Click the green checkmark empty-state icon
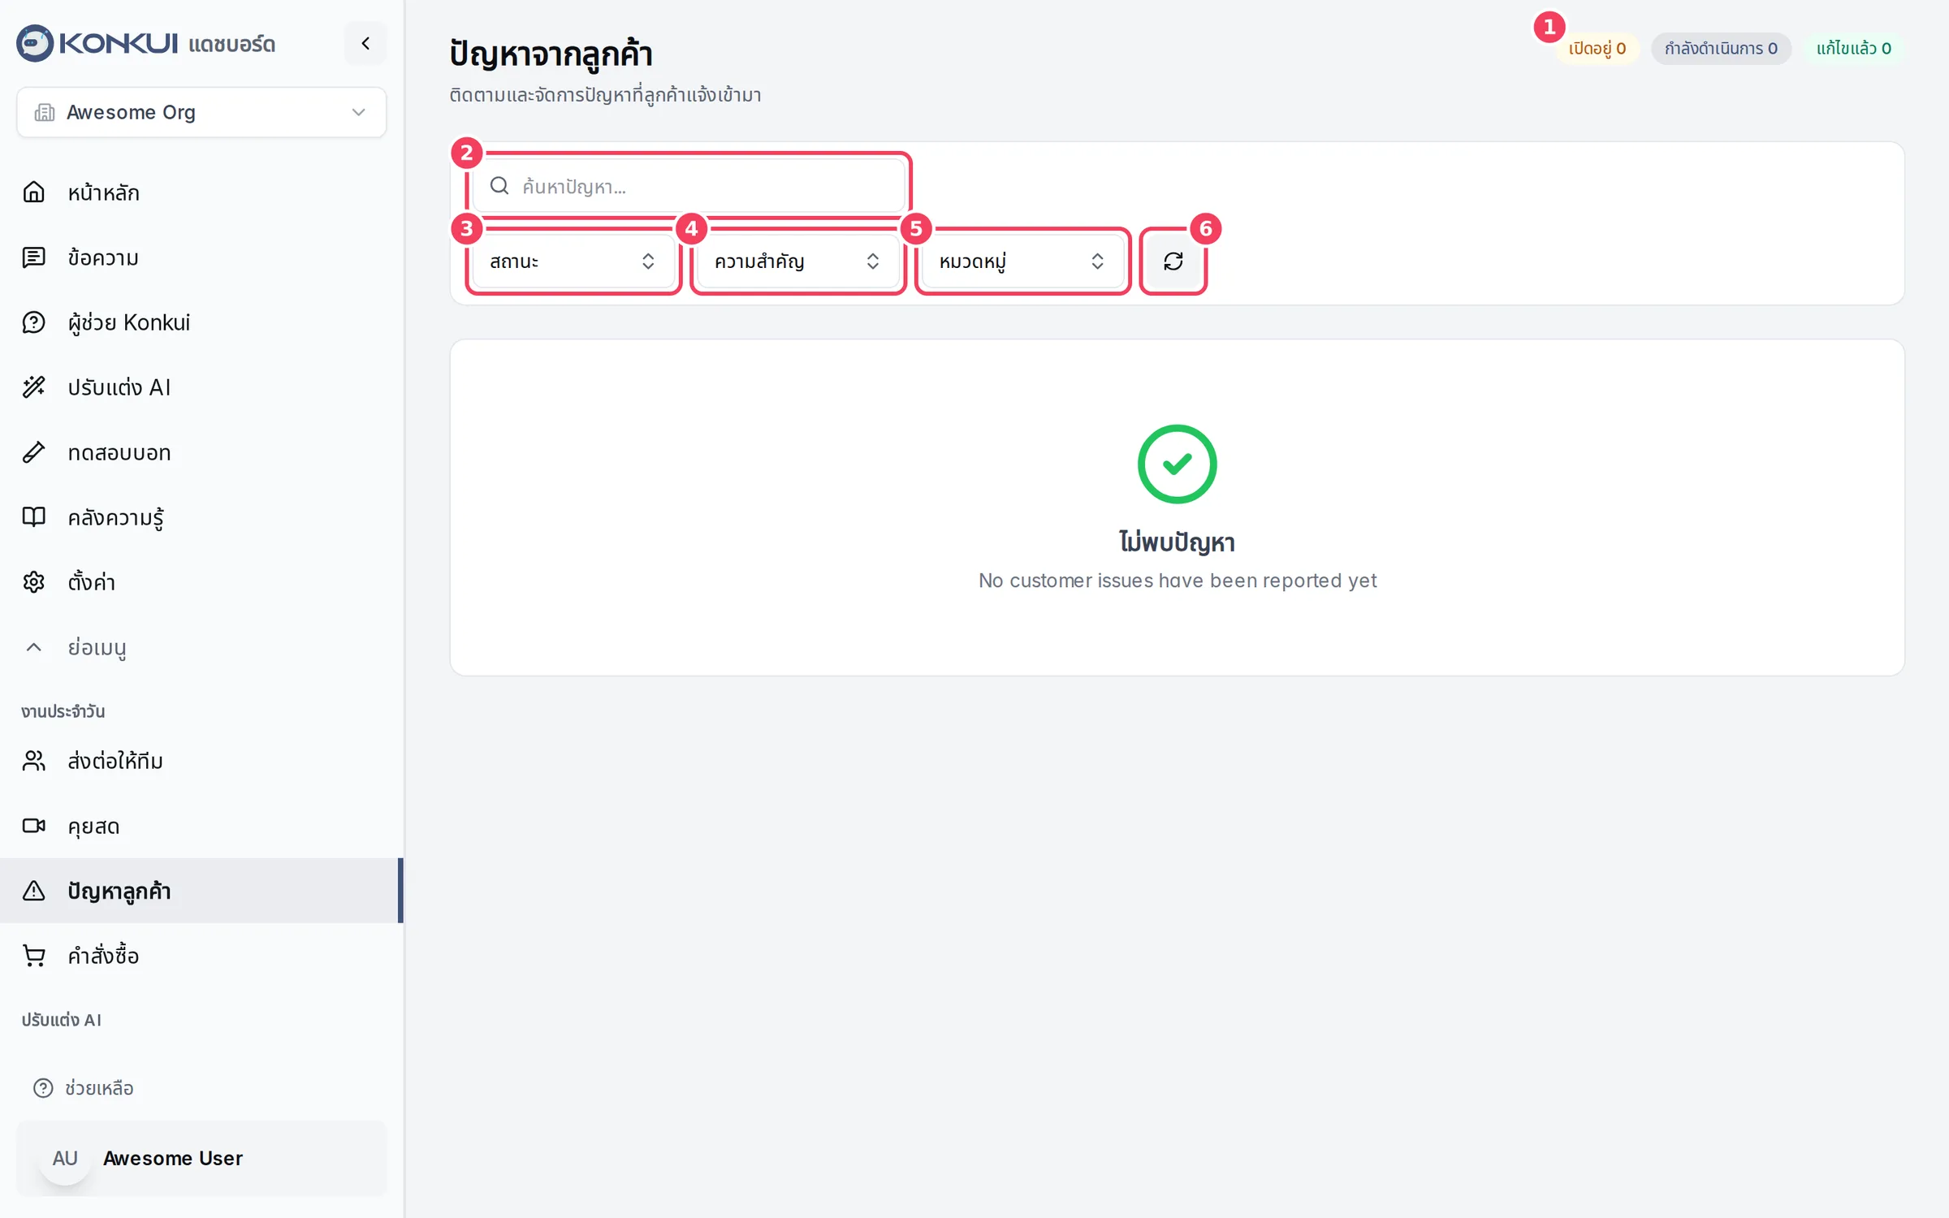The height and width of the screenshot is (1218, 1949). (x=1177, y=464)
